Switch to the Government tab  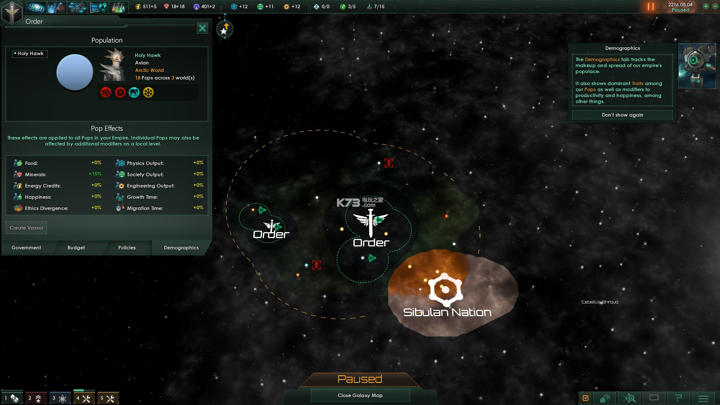coord(26,247)
